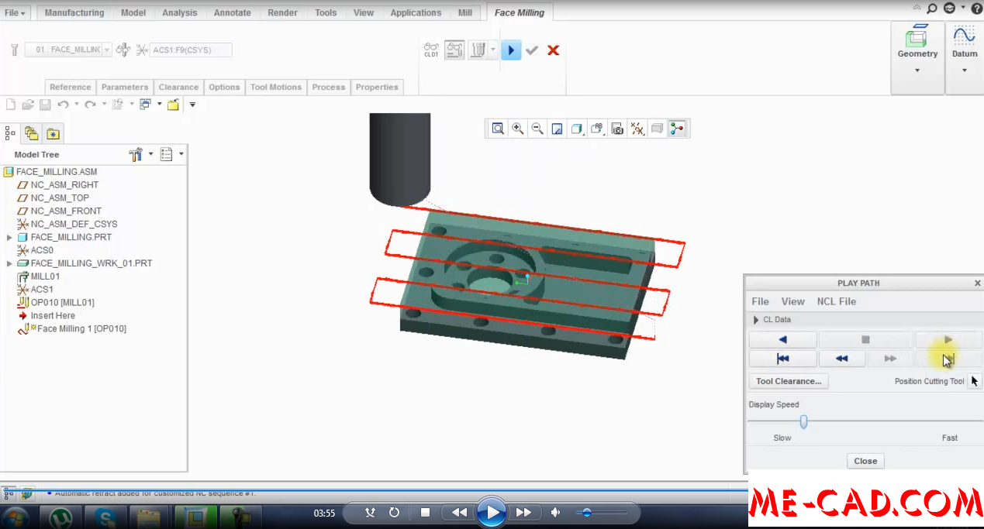
Task: Switch to the Parameters tab
Action: [124, 87]
